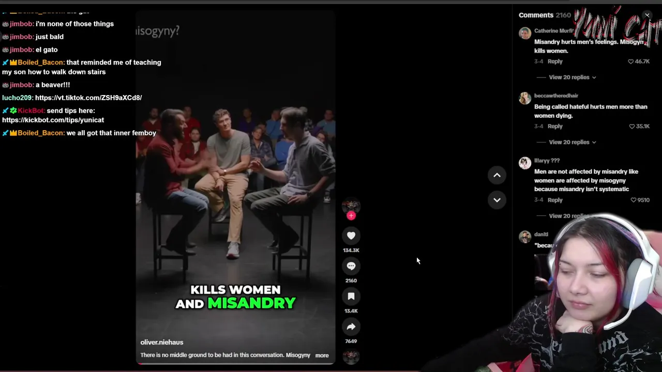662x372 pixels.
Task: Open !!!aryy's profile avatar
Action: 525,163
